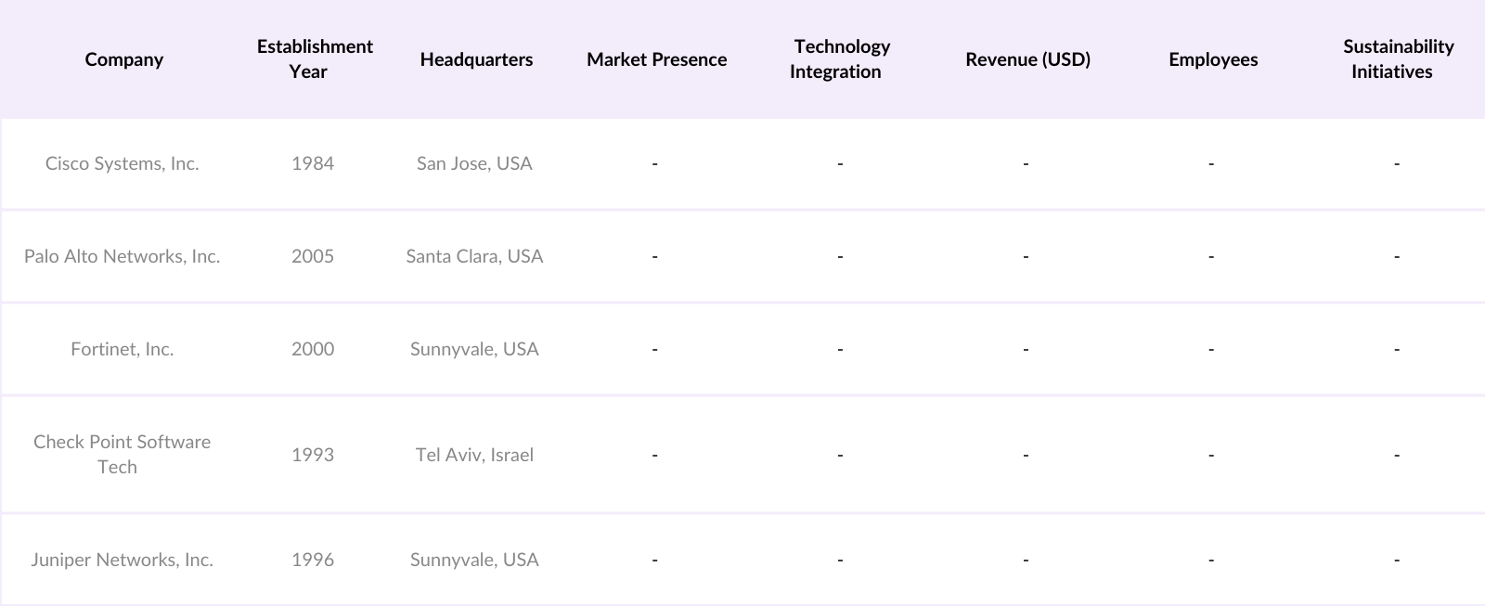1485x606 pixels.
Task: Click the Employees column header
Action: coord(1213,59)
